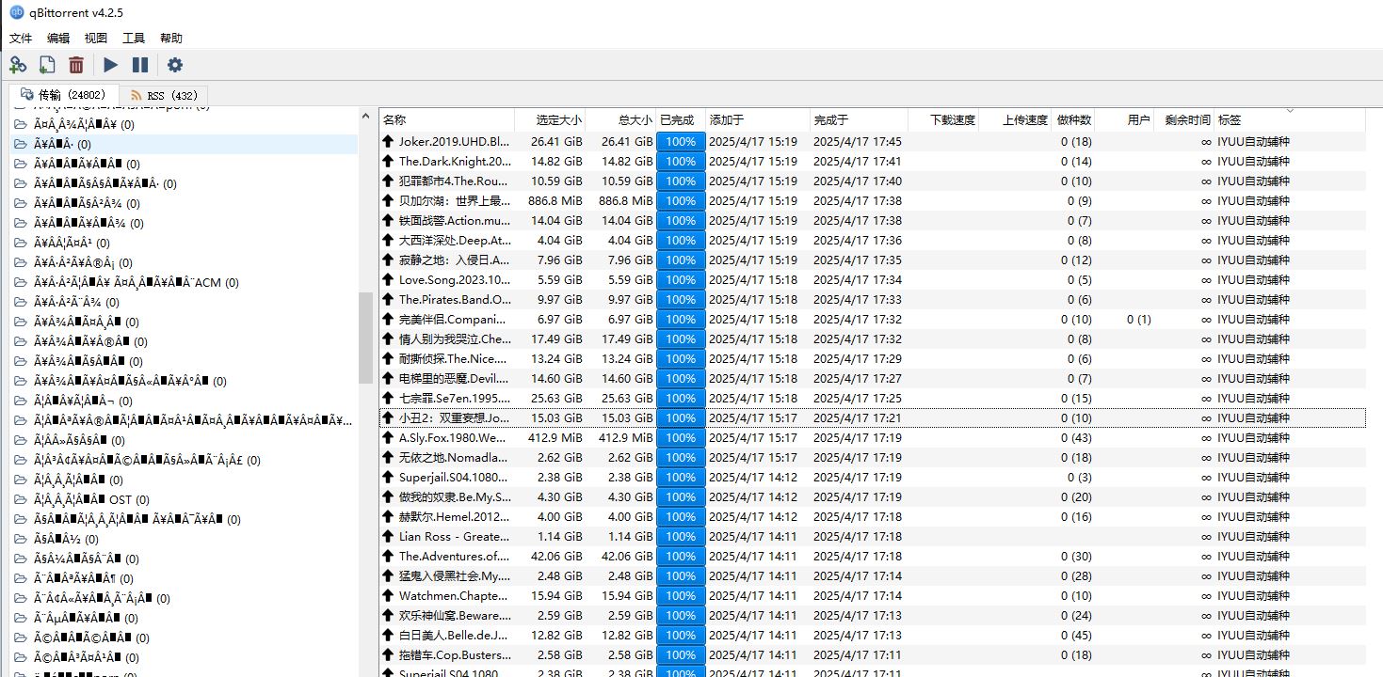Sort by the 上传速度 column header
Image resolution: width=1383 pixels, height=677 pixels.
1015,119
